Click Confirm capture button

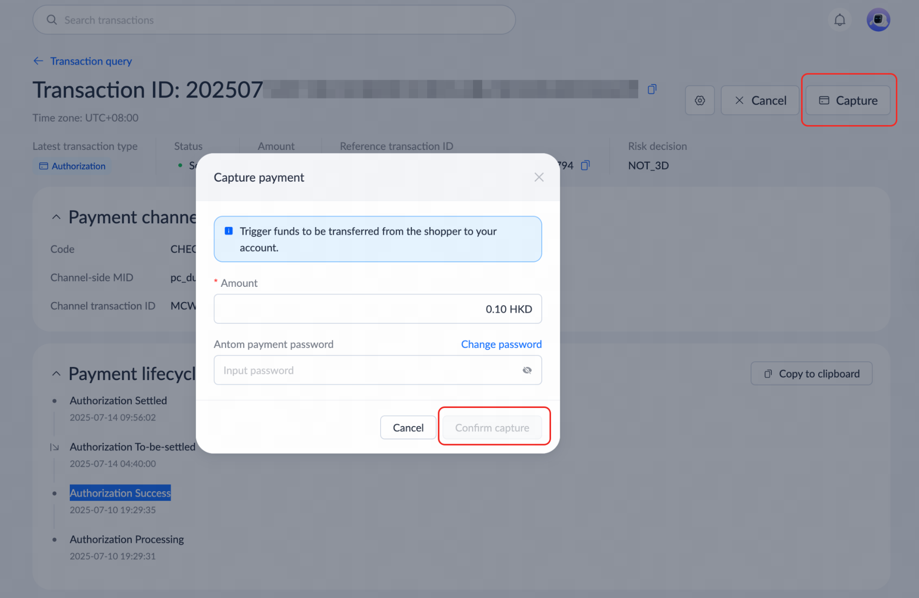[x=492, y=428]
